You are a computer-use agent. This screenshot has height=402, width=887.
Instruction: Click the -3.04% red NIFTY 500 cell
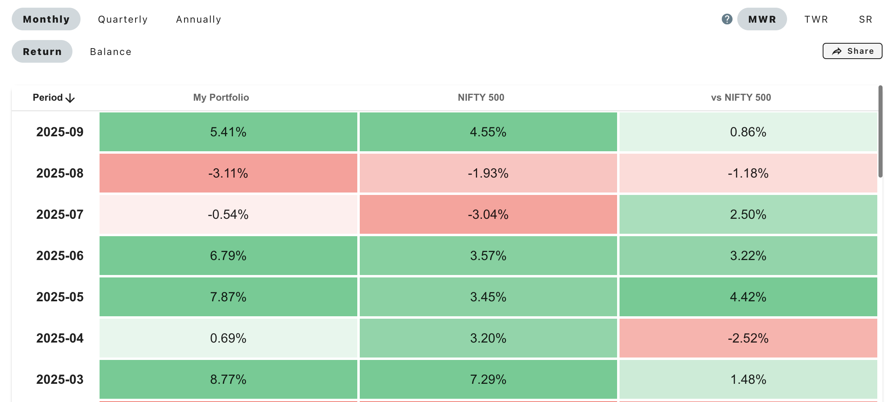tap(488, 214)
